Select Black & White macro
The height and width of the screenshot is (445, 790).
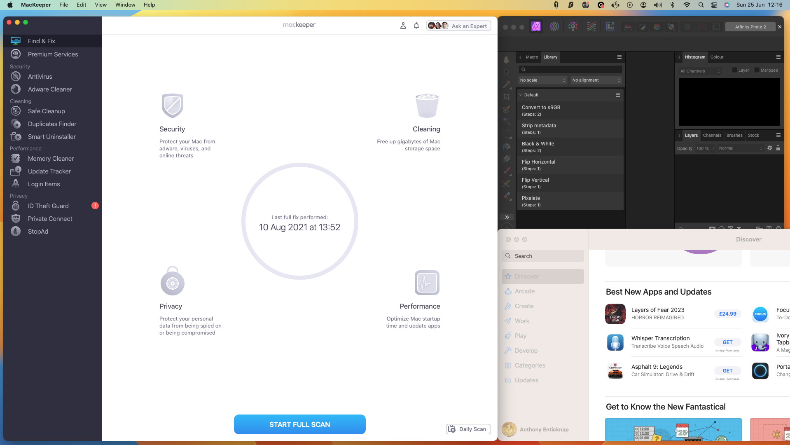click(570, 147)
